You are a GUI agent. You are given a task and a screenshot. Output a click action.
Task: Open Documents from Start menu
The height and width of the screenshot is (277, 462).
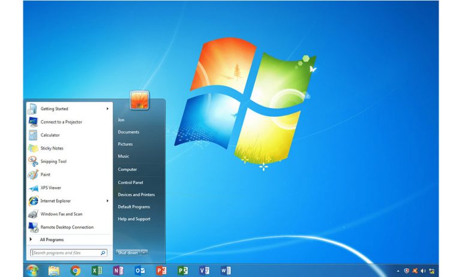(128, 132)
